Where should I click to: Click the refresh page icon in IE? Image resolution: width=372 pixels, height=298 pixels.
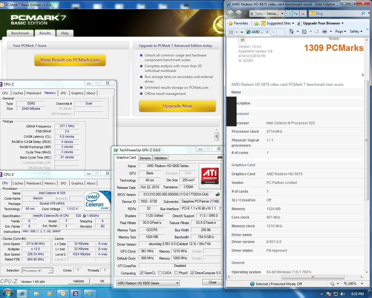point(296,14)
